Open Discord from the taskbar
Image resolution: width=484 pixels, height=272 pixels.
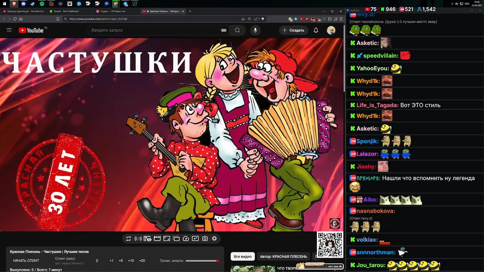coord(23,4)
